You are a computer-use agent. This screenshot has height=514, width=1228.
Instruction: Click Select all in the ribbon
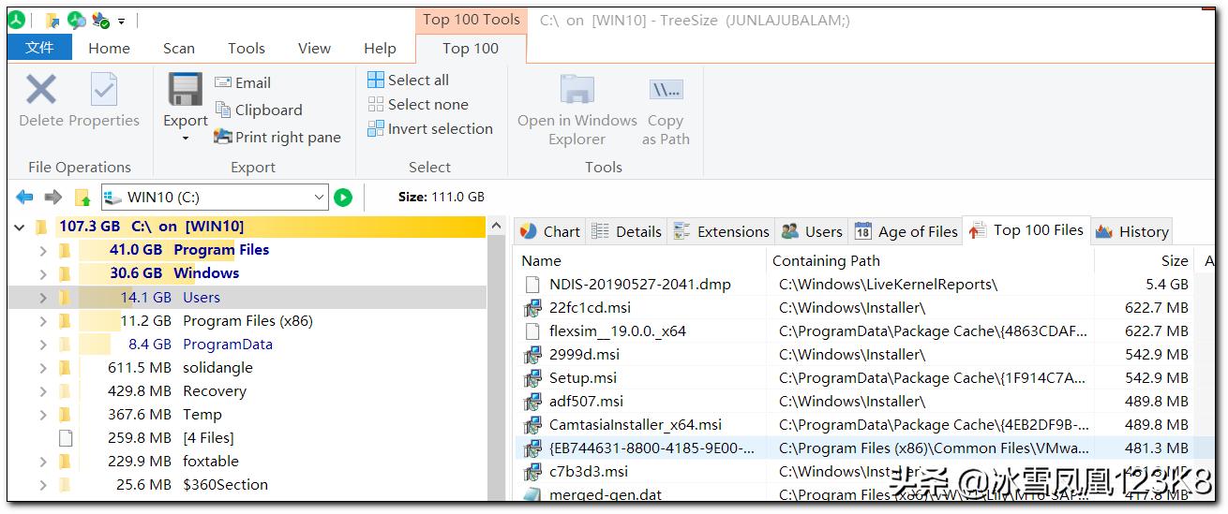click(x=408, y=81)
